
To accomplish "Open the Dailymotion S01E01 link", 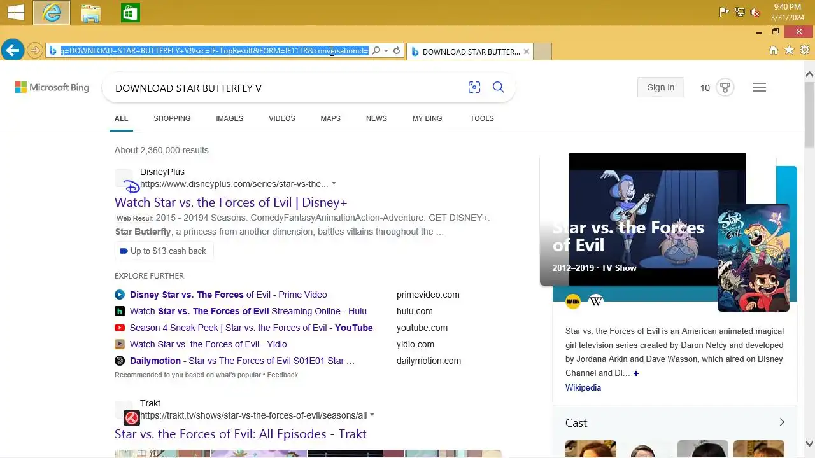I will coord(242,361).
